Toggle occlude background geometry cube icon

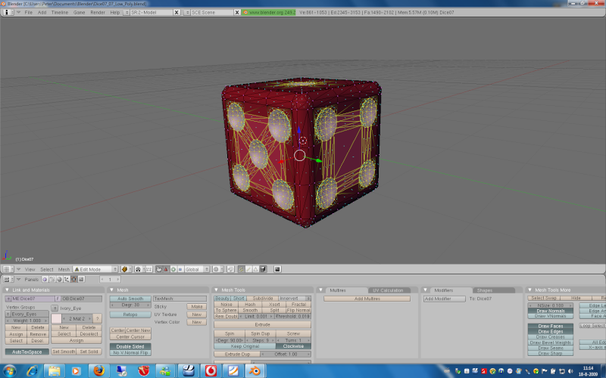263,269
